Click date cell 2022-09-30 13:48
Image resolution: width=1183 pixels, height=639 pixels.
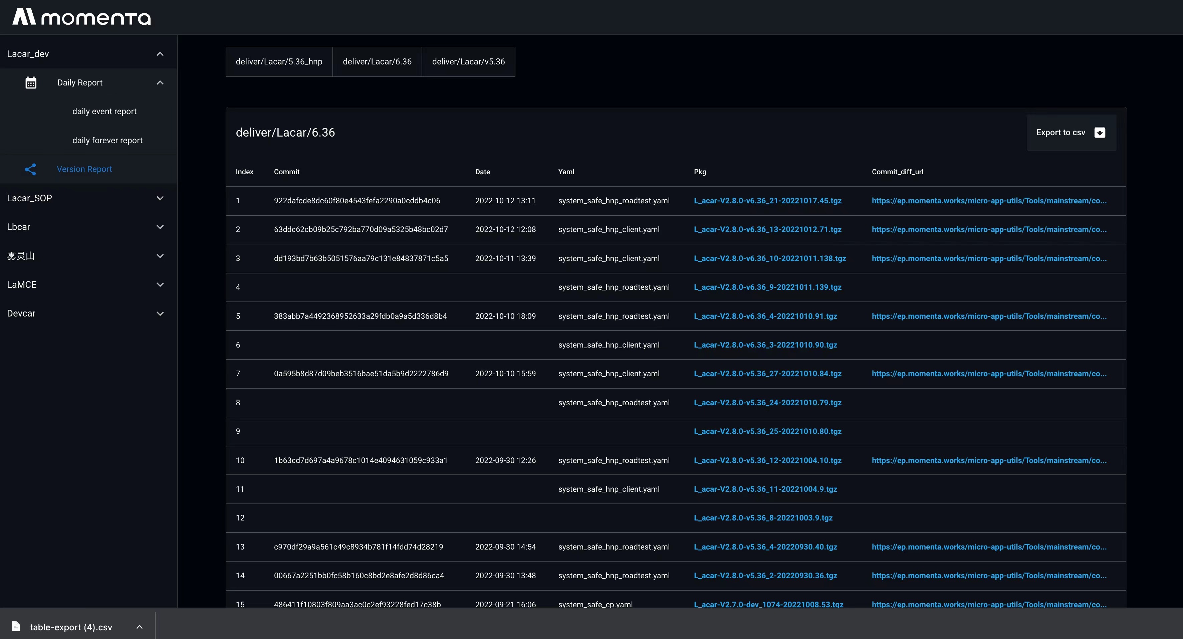505,576
